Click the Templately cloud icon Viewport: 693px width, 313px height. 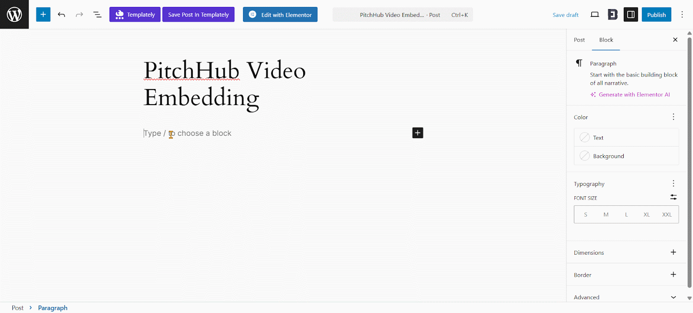(120, 15)
